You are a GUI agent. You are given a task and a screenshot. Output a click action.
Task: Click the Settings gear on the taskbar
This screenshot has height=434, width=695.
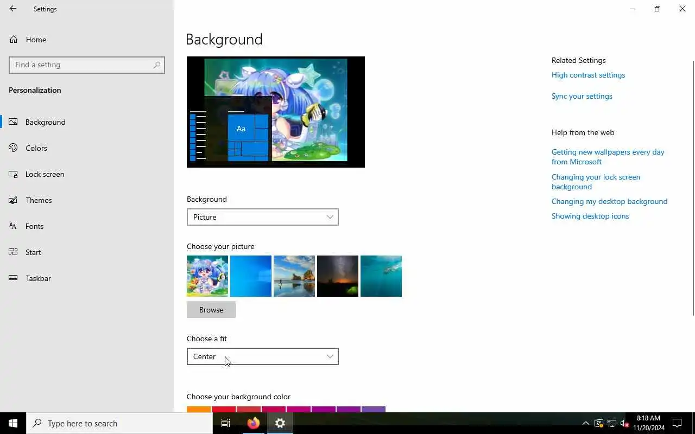(280, 423)
